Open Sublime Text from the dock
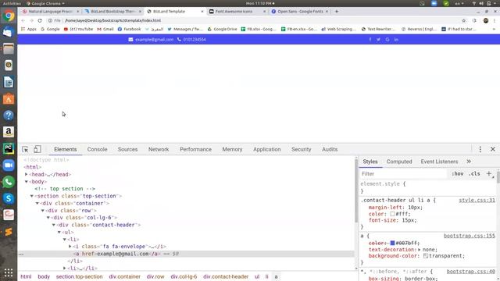 pyautogui.click(x=9, y=232)
